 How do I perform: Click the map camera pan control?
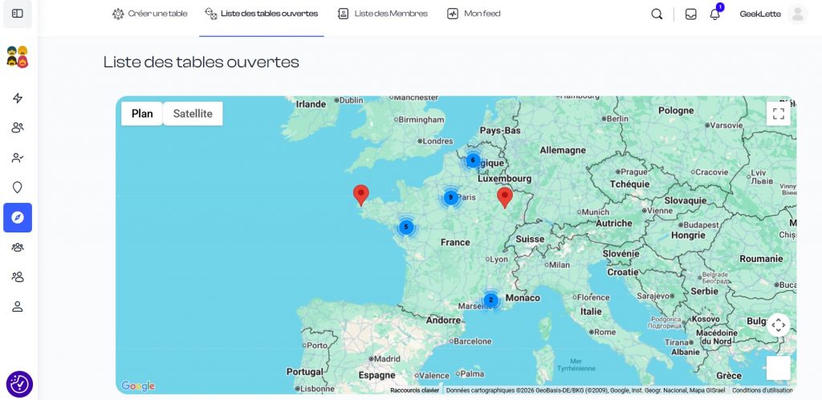(778, 325)
